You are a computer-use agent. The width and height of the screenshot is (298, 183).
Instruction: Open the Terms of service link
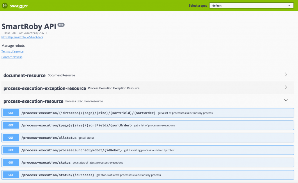[x=12, y=51]
